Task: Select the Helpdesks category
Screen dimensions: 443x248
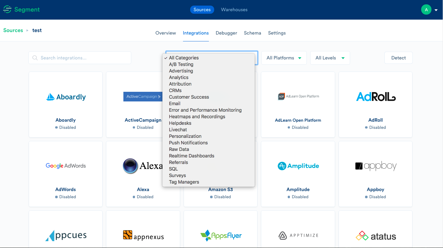Action: 209,123
